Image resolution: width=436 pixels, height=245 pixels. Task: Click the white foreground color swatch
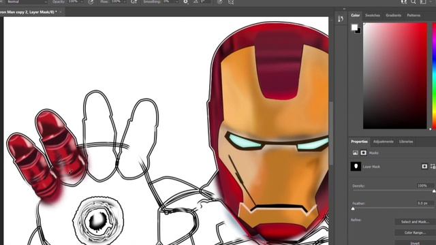354,27
